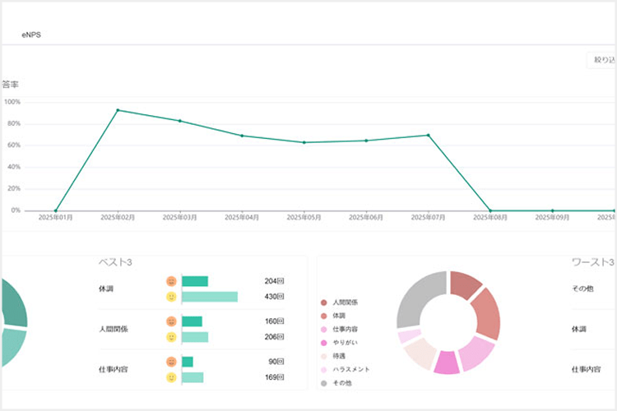Click the yellow smiley face icon for 体調
This screenshot has height=411, width=617.
(x=171, y=297)
